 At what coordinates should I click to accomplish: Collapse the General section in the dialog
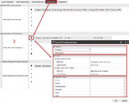[54, 47]
